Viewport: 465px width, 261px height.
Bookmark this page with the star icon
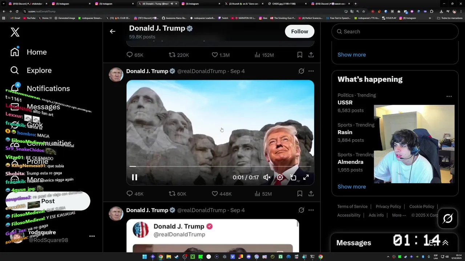click(363, 11)
